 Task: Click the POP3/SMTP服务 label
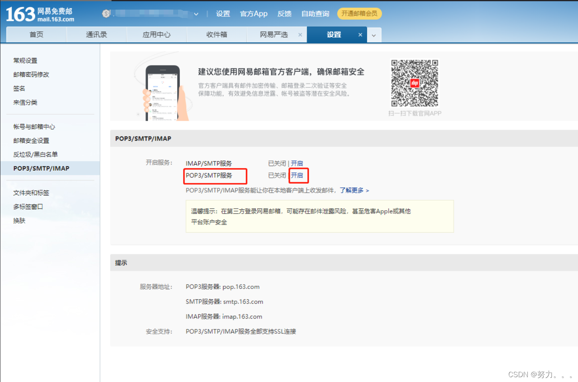[209, 175]
